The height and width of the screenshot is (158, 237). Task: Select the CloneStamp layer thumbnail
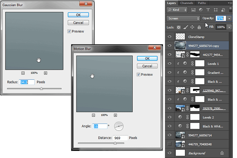pos(180,37)
